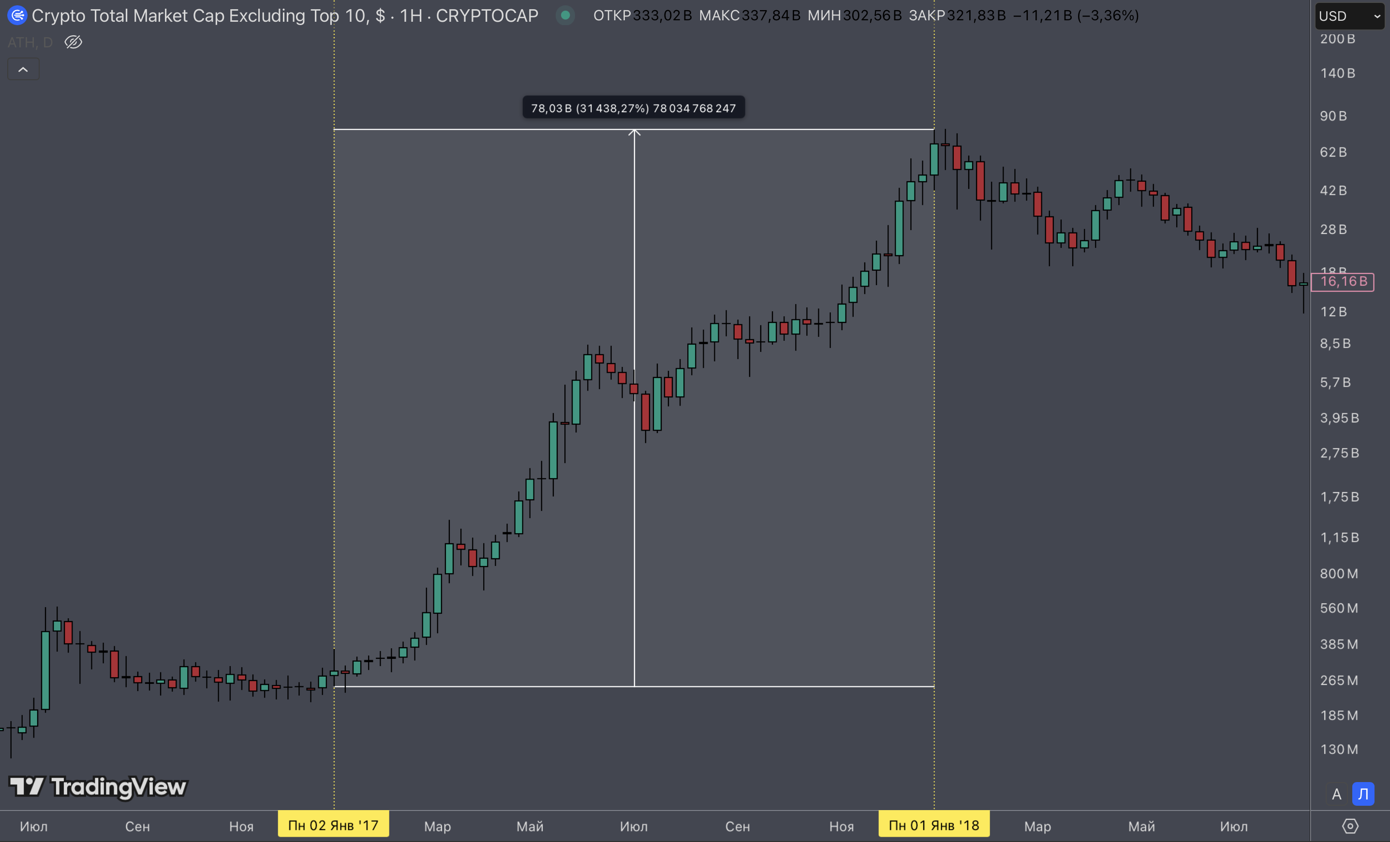The width and height of the screenshot is (1390, 842).
Task: Show the hidden ATH indicator via eye icon
Action: [x=74, y=43]
